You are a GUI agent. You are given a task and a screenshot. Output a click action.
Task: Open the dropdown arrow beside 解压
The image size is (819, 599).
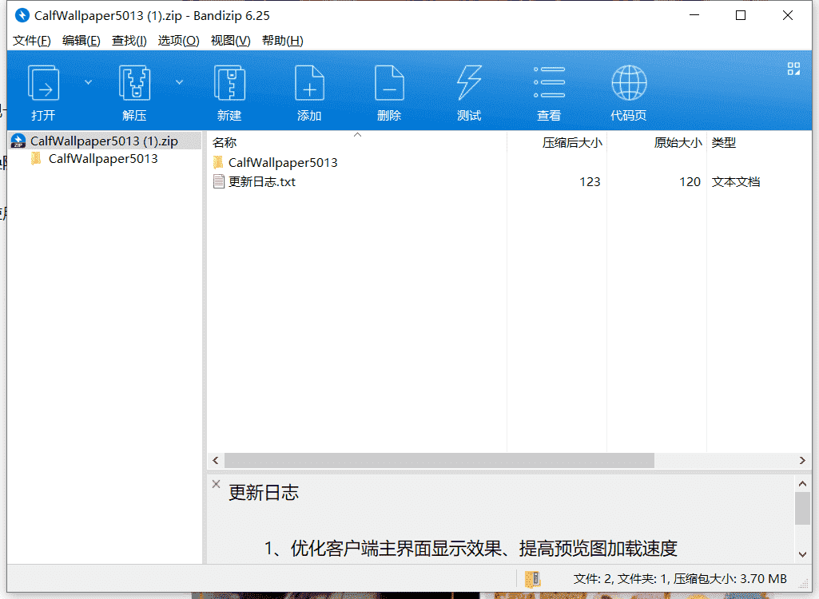pyautogui.click(x=179, y=82)
